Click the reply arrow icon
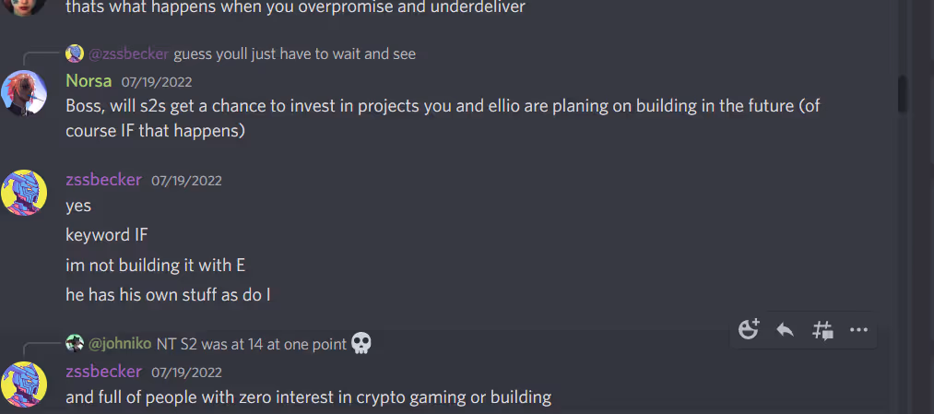This screenshot has width=934, height=414. [x=785, y=329]
